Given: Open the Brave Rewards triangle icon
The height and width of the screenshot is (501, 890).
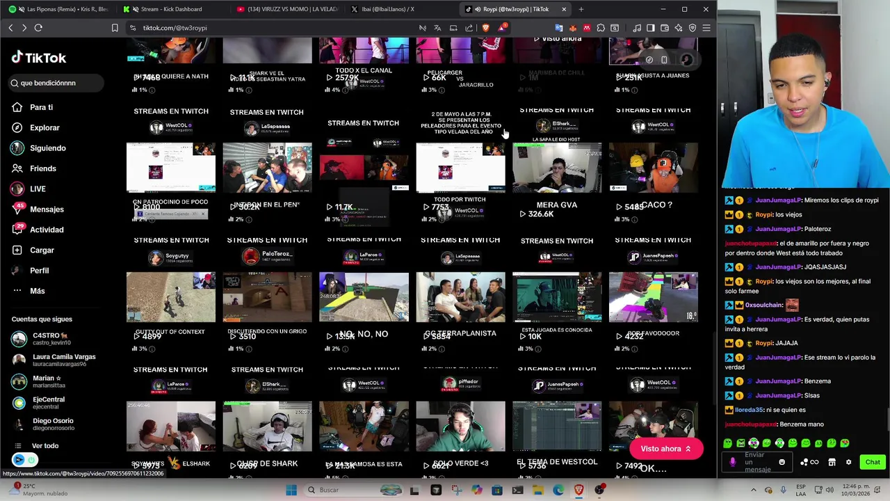Looking at the screenshot, I should [x=502, y=28].
